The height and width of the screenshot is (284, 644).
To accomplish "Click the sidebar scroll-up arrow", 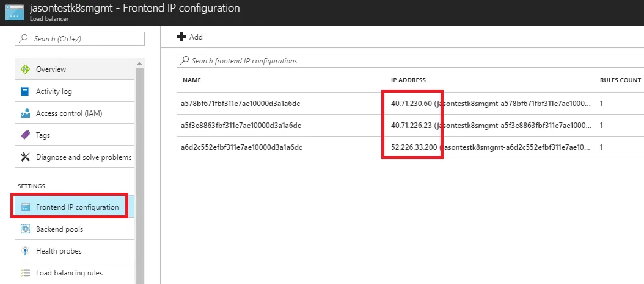I will pyautogui.click(x=139, y=63).
